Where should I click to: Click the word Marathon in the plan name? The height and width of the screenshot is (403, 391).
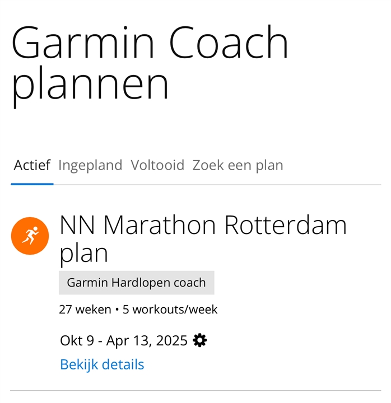[160, 225]
